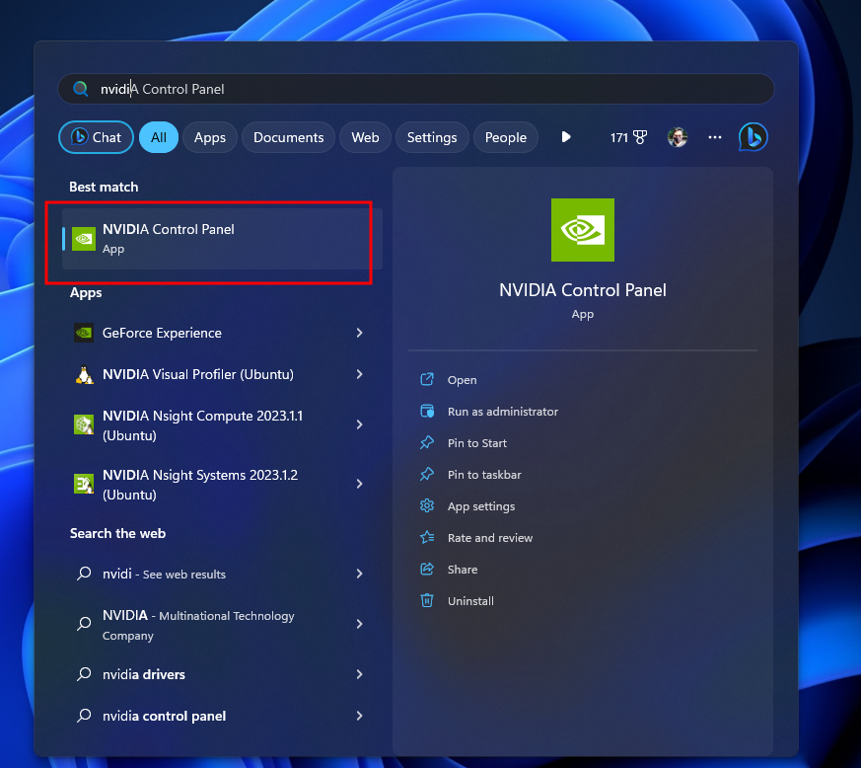Image resolution: width=861 pixels, height=768 pixels.
Task: Open the three-dot options menu
Action: [x=714, y=137]
